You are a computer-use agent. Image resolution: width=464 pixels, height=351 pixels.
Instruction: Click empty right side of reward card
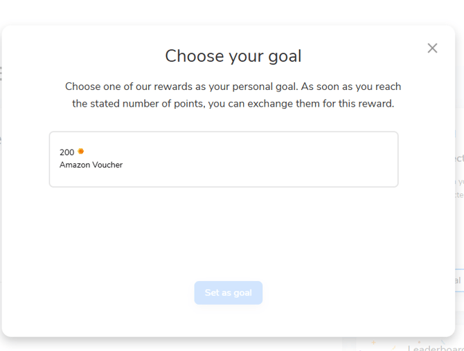coord(312,159)
